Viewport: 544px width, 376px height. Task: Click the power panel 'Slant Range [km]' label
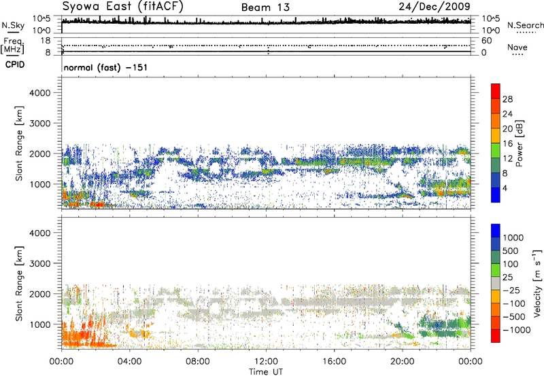coord(19,143)
